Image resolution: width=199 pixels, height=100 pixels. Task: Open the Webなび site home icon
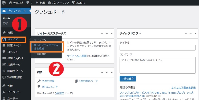coord(10,3)
